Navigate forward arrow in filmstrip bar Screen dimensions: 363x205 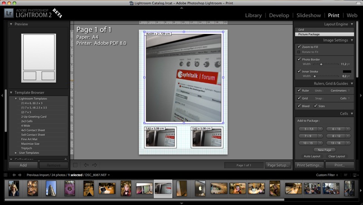[x=20, y=175]
